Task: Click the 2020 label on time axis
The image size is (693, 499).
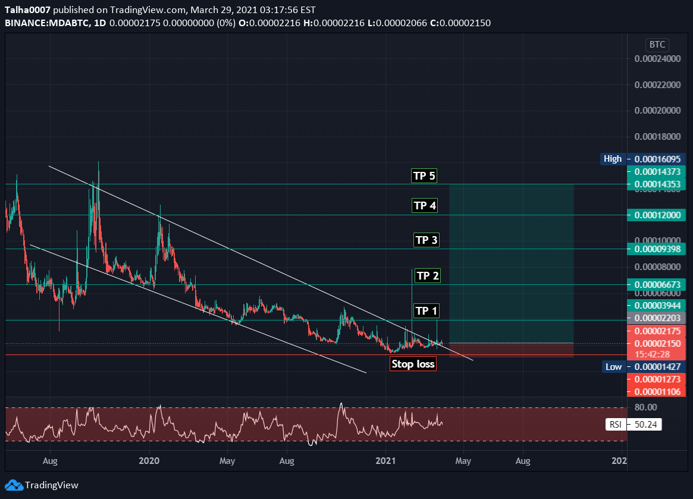Action: [149, 460]
